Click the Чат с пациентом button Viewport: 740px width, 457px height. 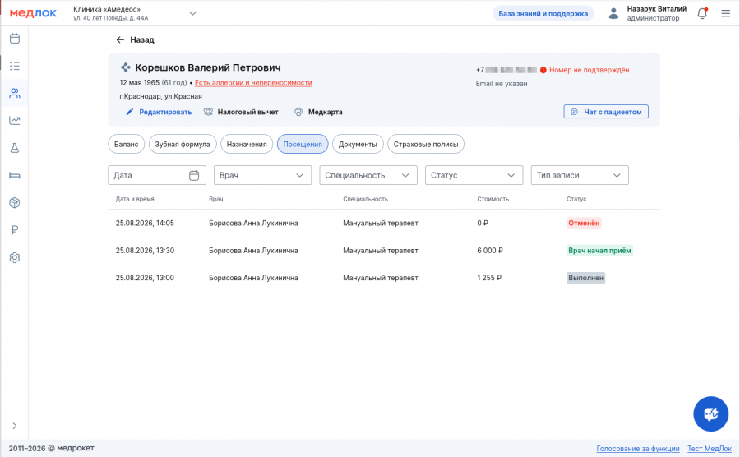click(606, 112)
